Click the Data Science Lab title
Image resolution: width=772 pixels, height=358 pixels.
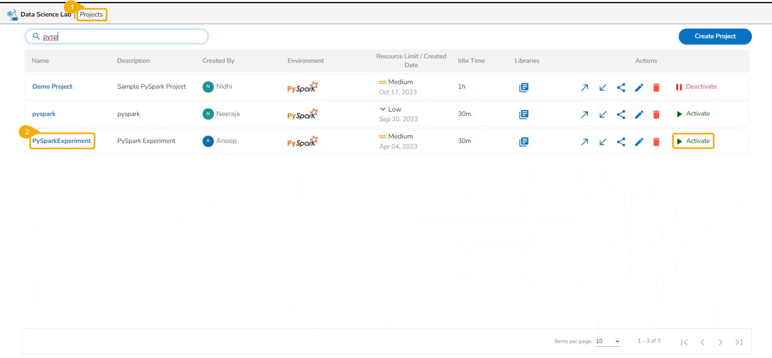(x=46, y=14)
